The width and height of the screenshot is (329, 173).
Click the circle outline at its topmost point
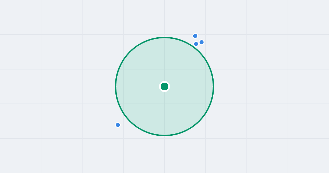coord(164,37)
